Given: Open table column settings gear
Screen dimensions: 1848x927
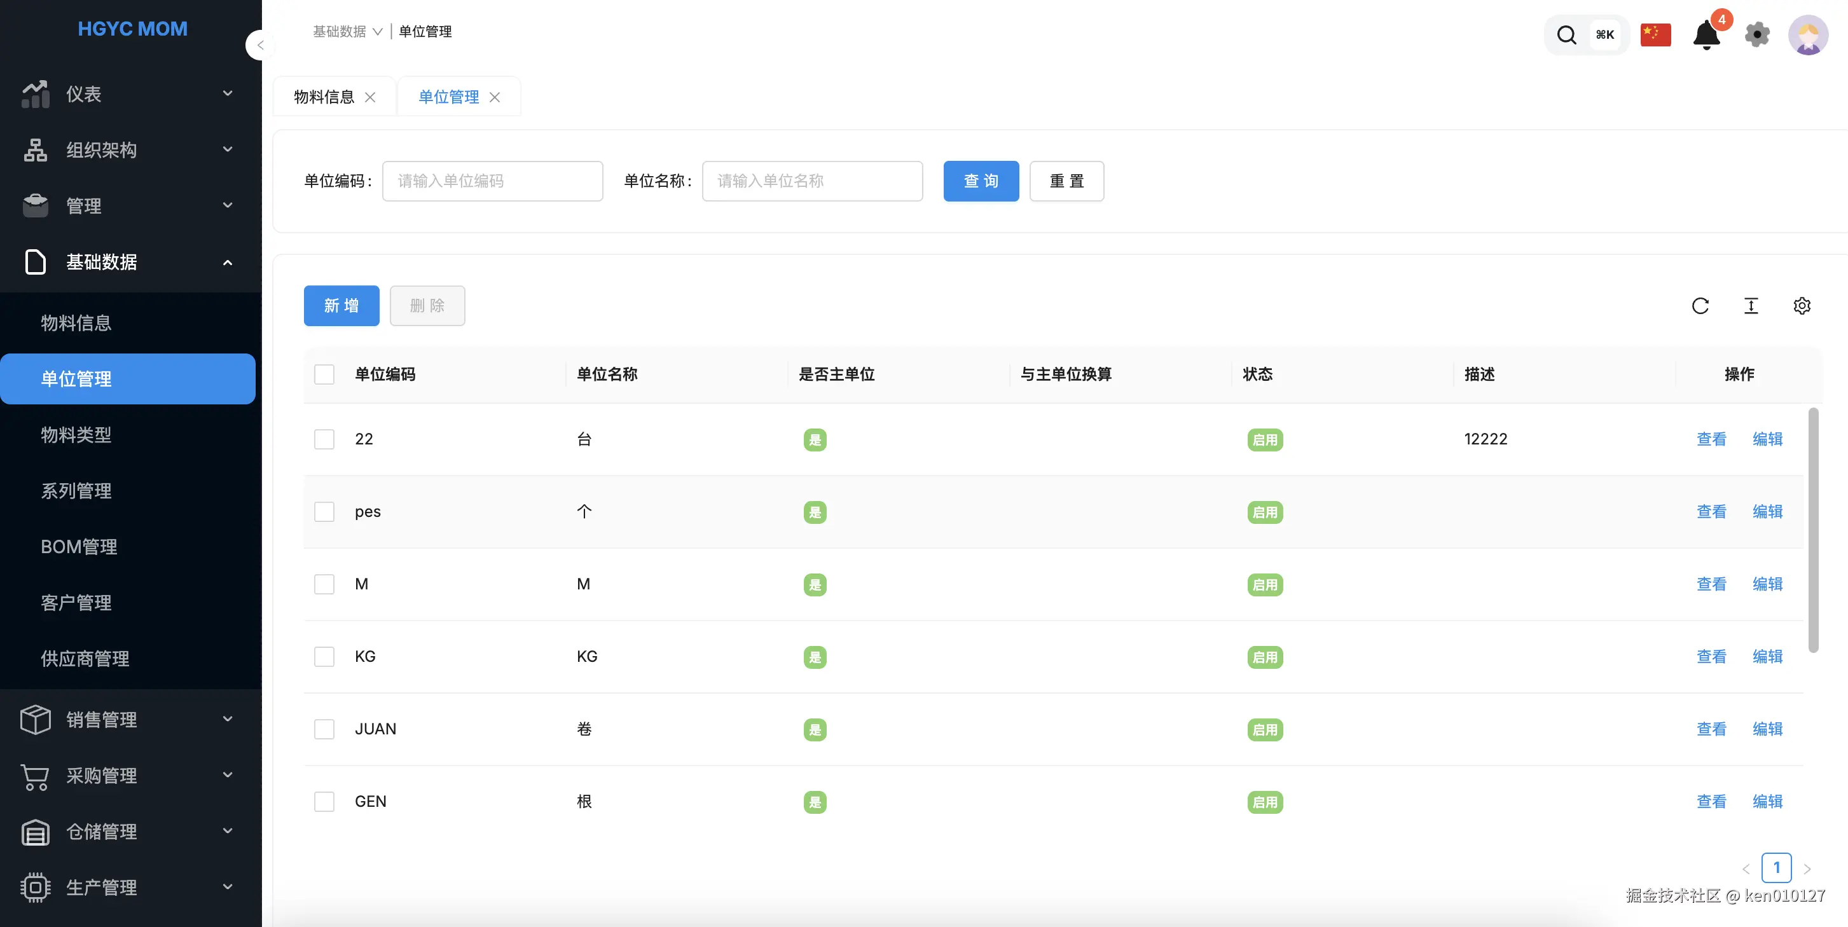Looking at the screenshot, I should pyautogui.click(x=1802, y=306).
